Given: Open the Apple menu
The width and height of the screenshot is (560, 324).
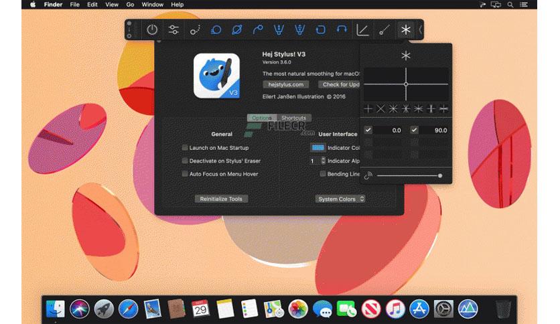Looking at the screenshot, I should click(33, 5).
